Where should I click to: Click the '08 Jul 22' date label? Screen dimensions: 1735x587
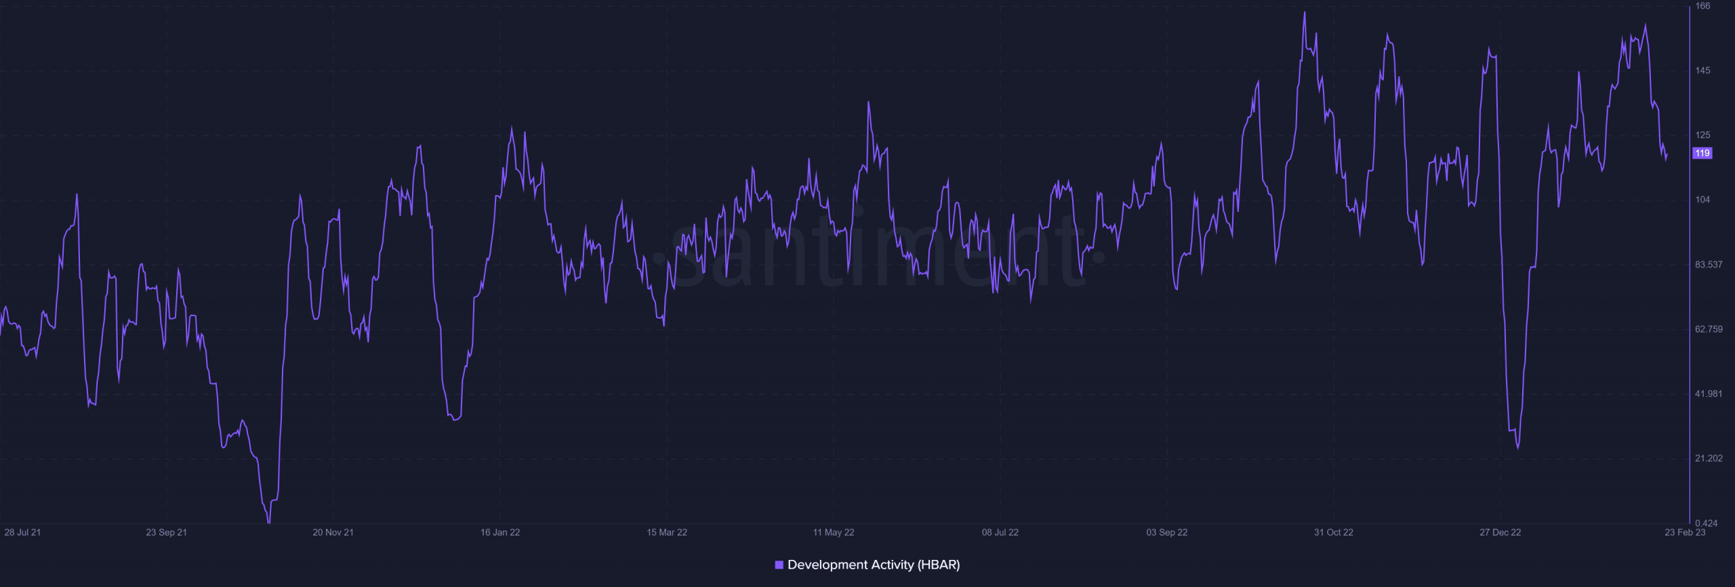(x=1000, y=532)
